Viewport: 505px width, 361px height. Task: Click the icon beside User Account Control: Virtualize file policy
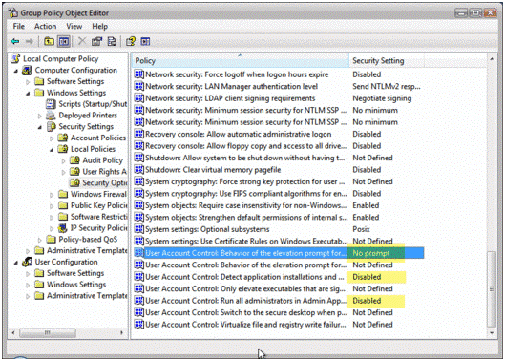(x=138, y=325)
